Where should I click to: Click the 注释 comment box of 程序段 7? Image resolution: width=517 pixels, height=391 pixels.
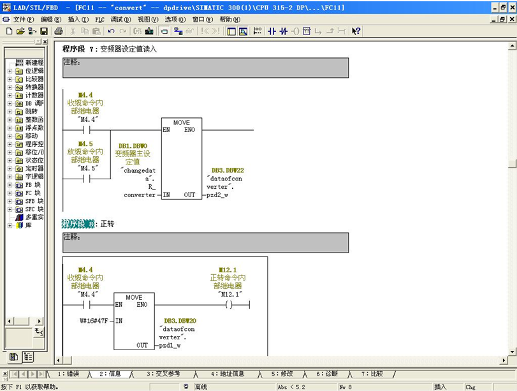click(205, 68)
